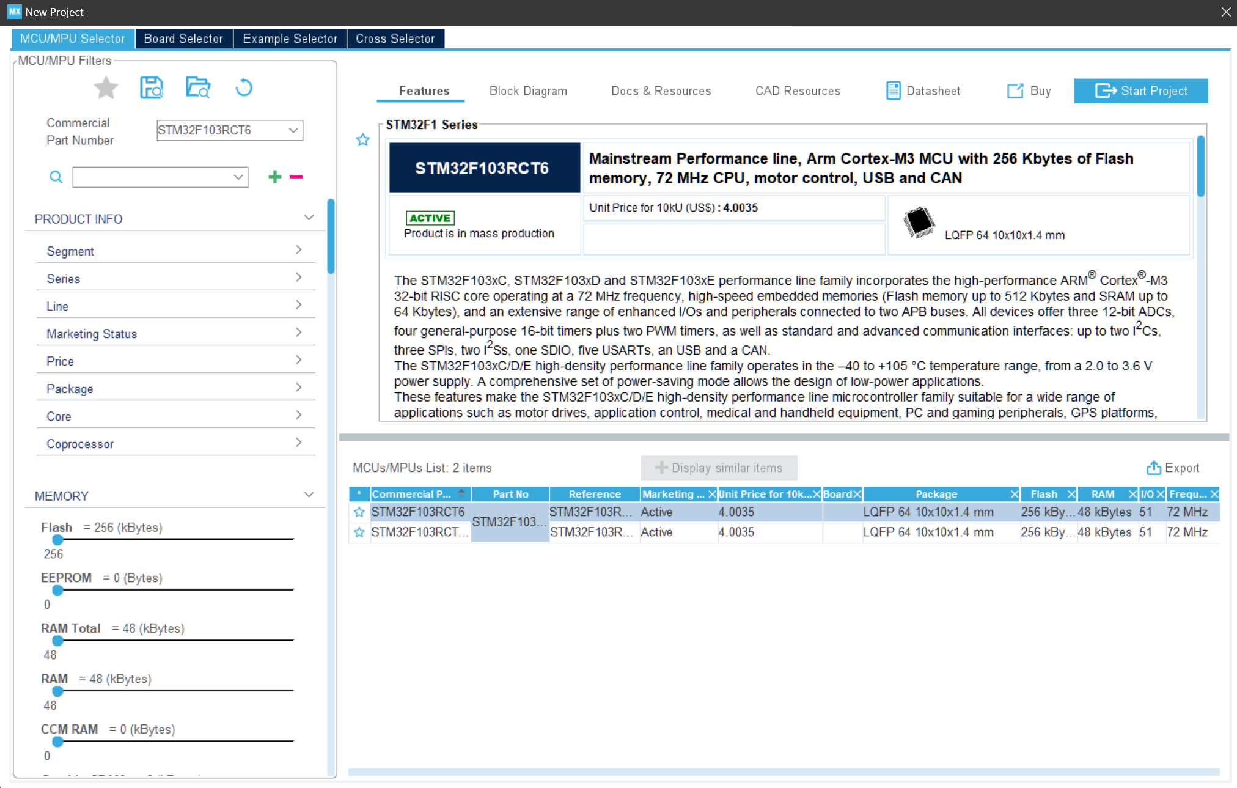This screenshot has width=1237, height=788.
Task: Open Commercial Part Number dropdown
Action: point(293,130)
